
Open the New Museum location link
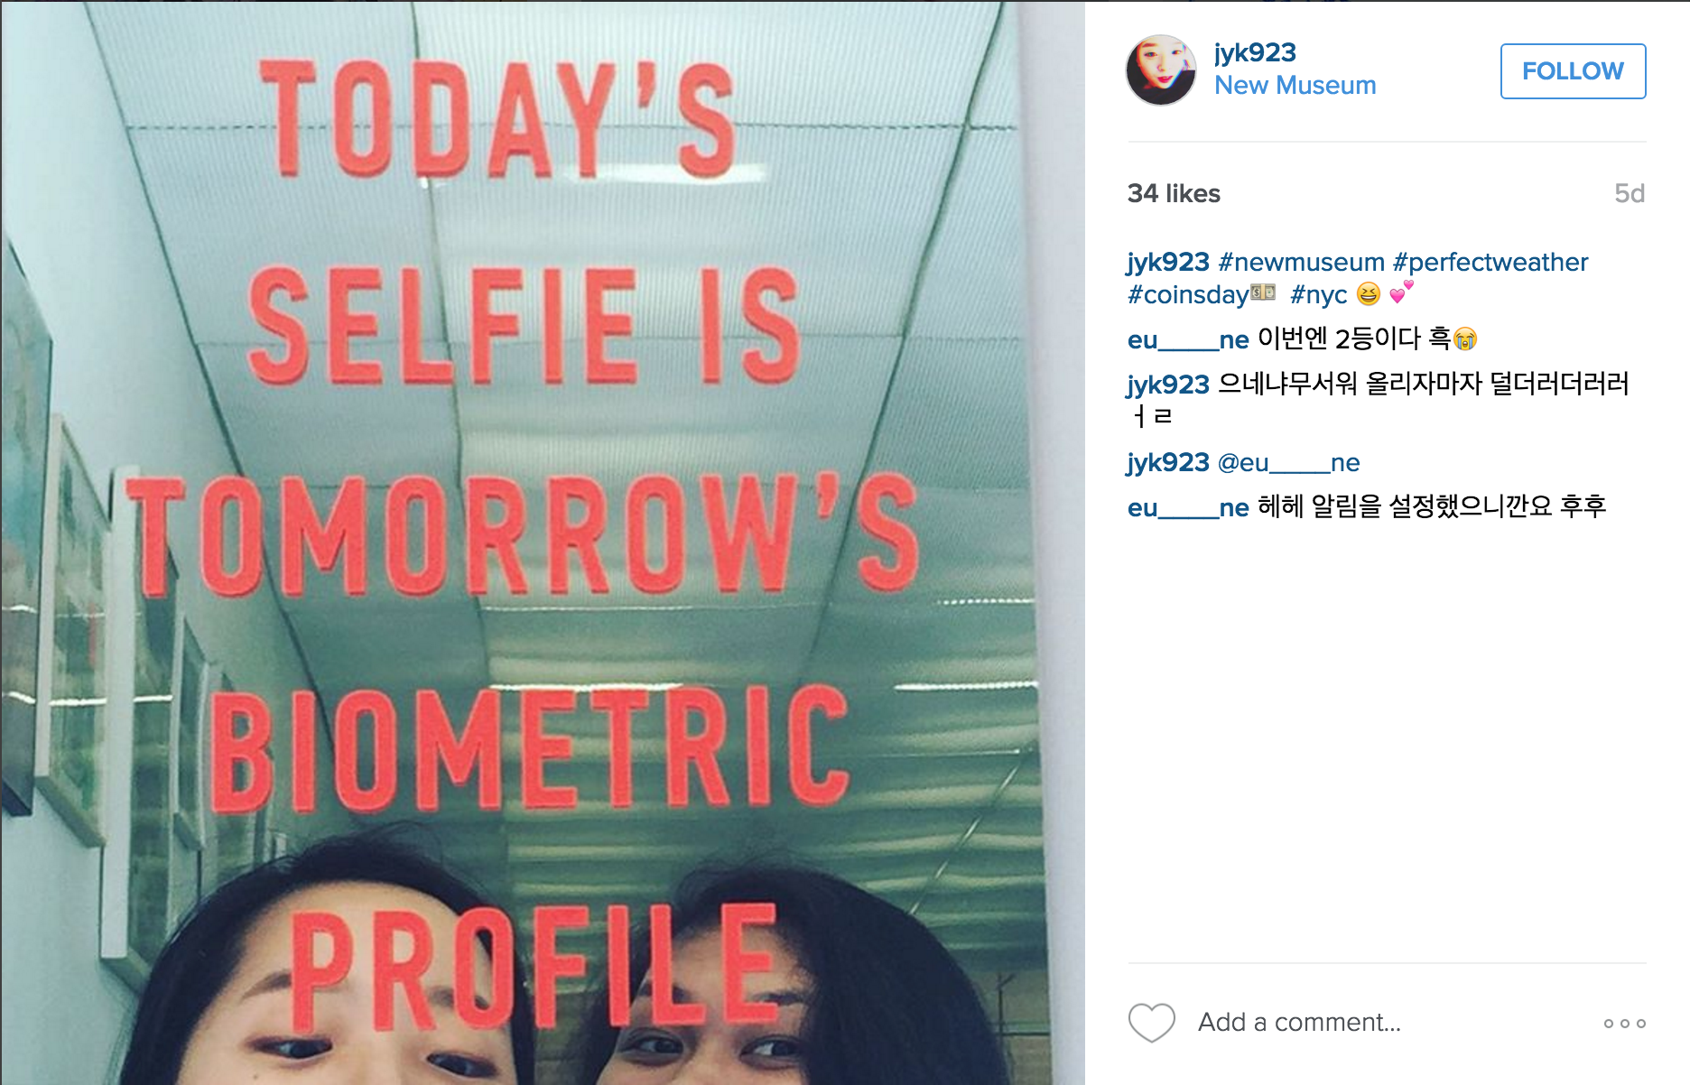point(1295,85)
